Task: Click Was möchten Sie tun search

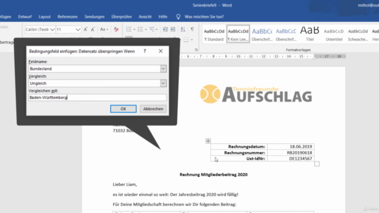Action: tap(204, 17)
